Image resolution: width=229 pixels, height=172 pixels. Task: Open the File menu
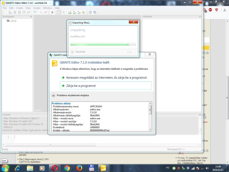tap(5, 8)
